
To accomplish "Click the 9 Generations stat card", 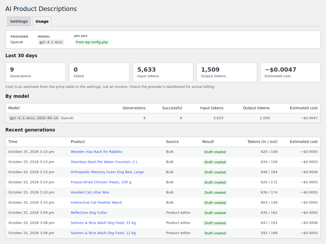I will [36, 72].
